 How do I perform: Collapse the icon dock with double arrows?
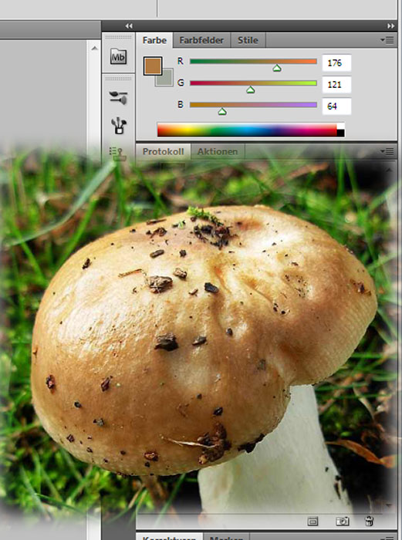pyautogui.click(x=129, y=25)
